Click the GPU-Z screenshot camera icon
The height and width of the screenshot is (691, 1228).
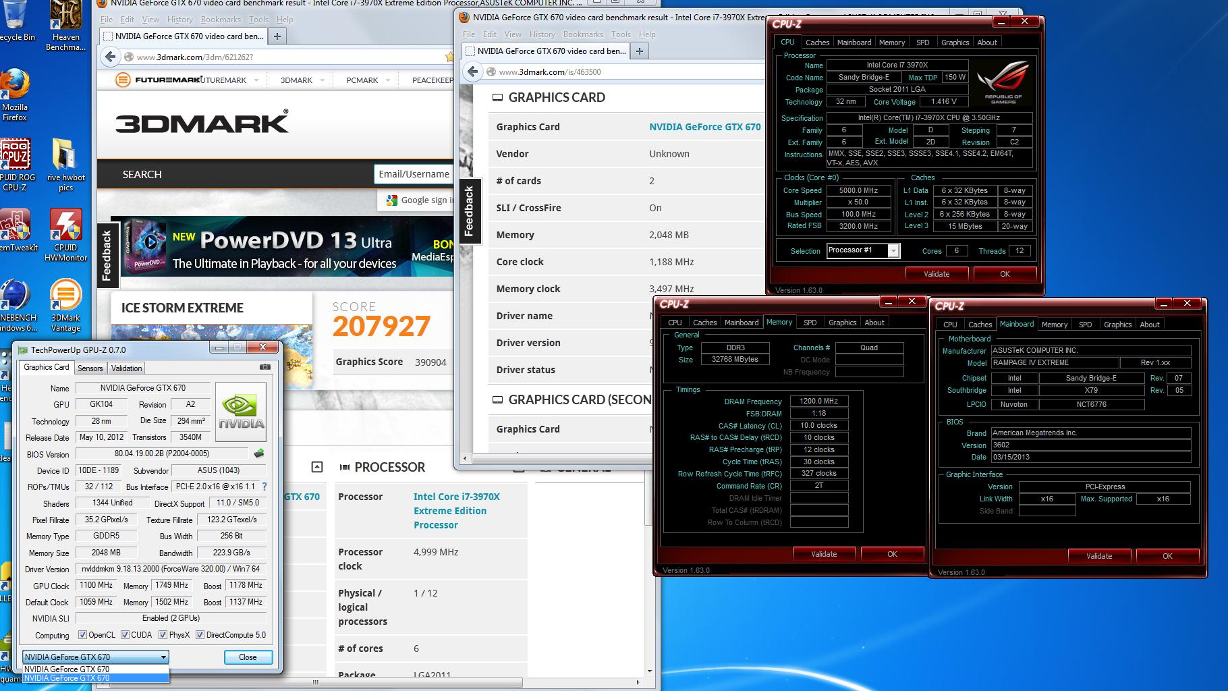[x=265, y=367]
